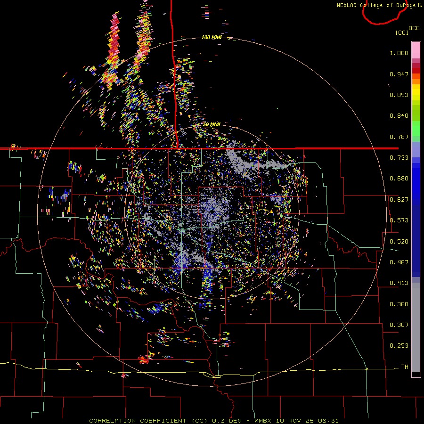Click the 0.413 legend value
This screenshot has width=424, height=424.
point(399,283)
